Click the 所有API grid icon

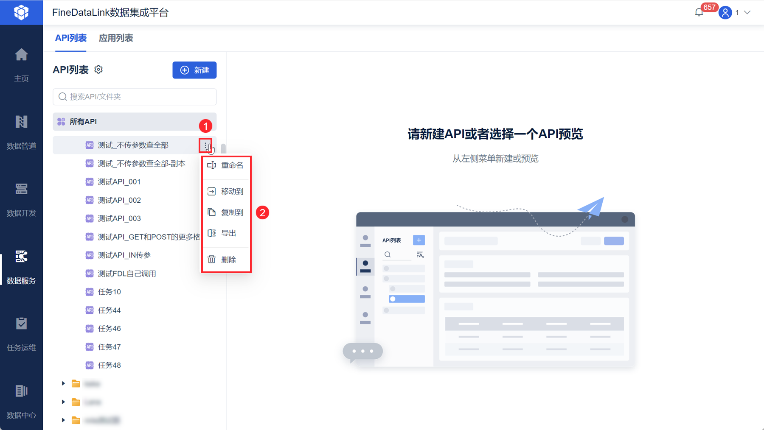[x=61, y=122]
